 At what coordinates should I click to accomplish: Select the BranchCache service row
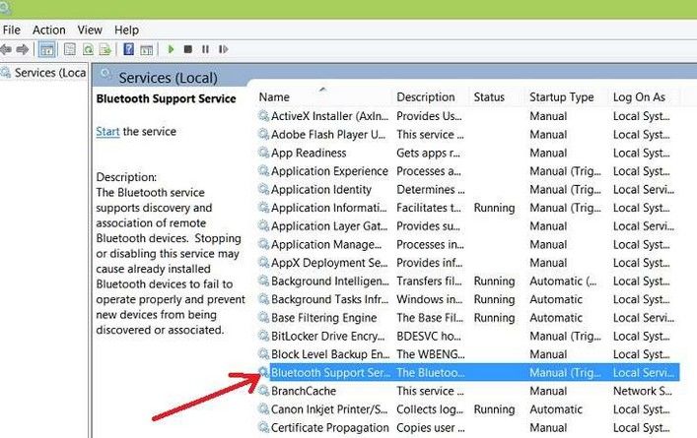(x=468, y=391)
